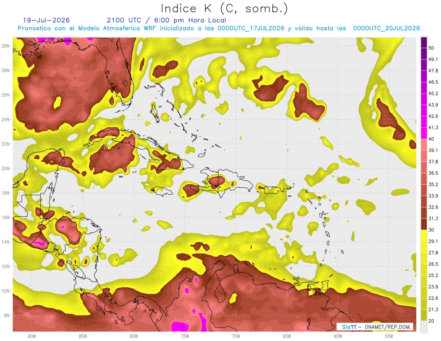The width and height of the screenshot is (441, 341).
Task: Click the "85W" longitude label
Action: pyautogui.click(x=83, y=337)
